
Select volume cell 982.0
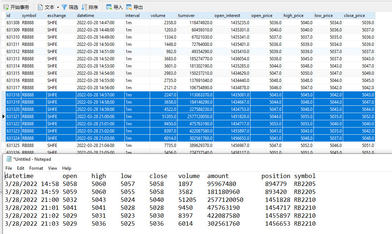pos(163,52)
